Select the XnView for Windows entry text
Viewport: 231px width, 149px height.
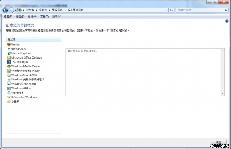(24, 97)
